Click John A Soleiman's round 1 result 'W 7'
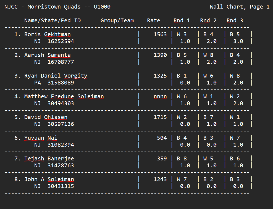 coord(182,179)
